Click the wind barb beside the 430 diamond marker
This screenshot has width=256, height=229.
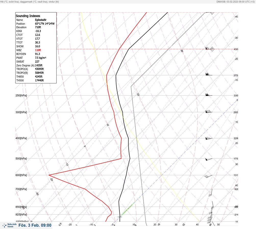tap(207, 48)
